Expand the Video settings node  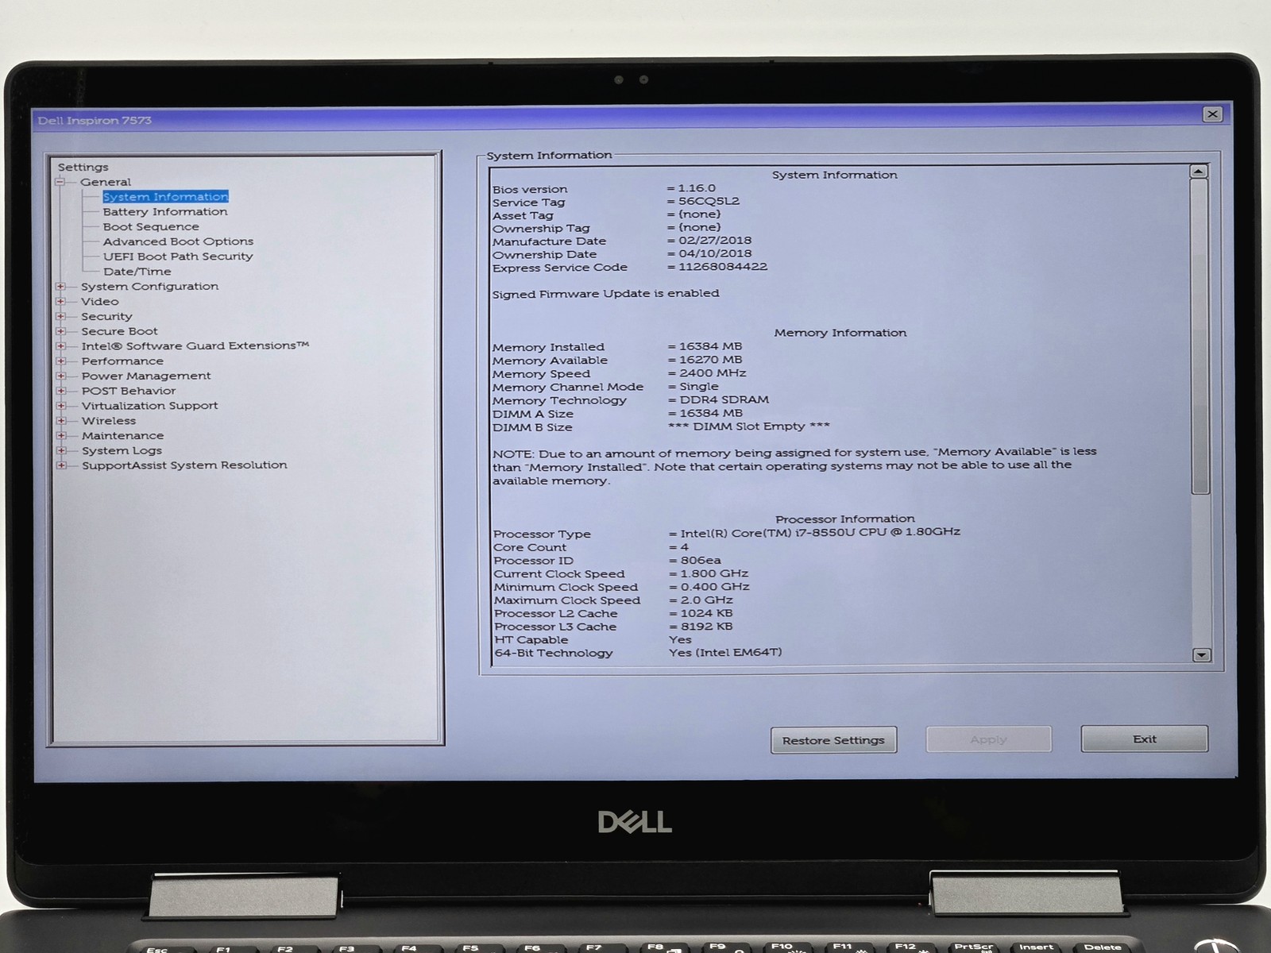click(60, 302)
